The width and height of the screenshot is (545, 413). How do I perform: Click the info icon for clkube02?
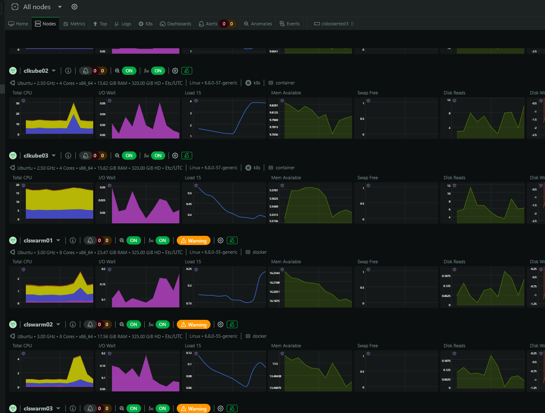pos(68,71)
